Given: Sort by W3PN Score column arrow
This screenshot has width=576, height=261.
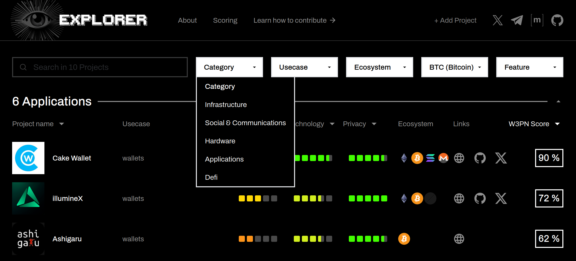Looking at the screenshot, I should (x=557, y=124).
